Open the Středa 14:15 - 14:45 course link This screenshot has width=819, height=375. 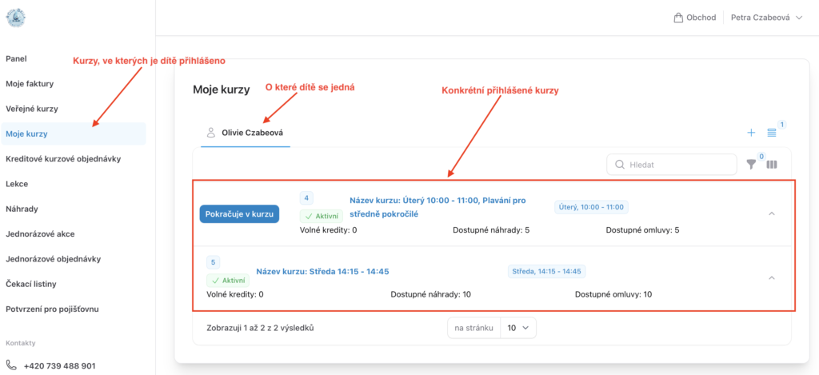tap(322, 271)
